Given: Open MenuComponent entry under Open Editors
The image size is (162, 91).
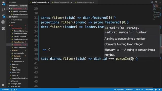Looking at the screenshot, I should (x=17, y=11).
